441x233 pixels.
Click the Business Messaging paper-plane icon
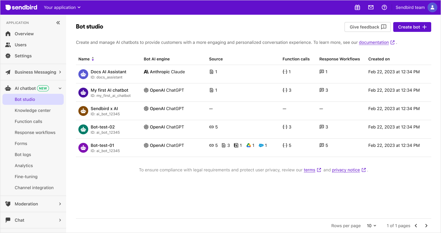[x=8, y=72]
